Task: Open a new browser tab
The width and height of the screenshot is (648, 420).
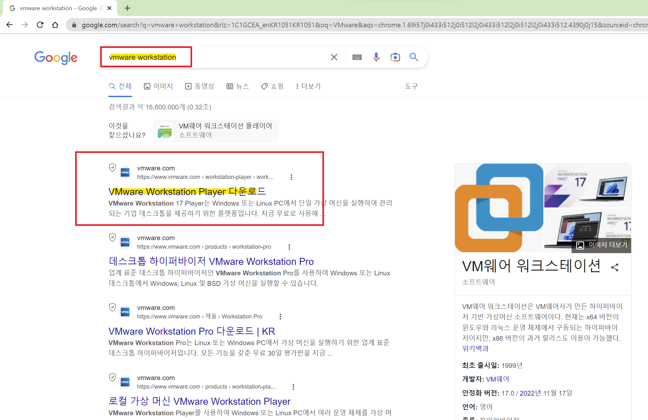Action: tap(127, 8)
